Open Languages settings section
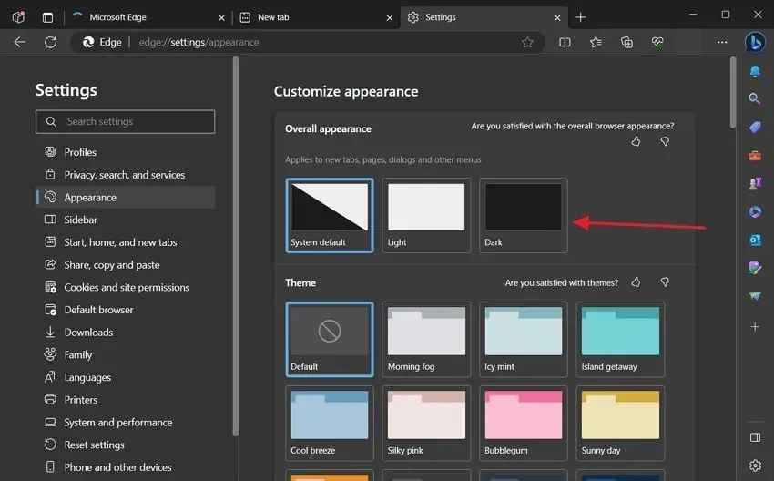This screenshot has height=481, width=774. click(x=126, y=377)
